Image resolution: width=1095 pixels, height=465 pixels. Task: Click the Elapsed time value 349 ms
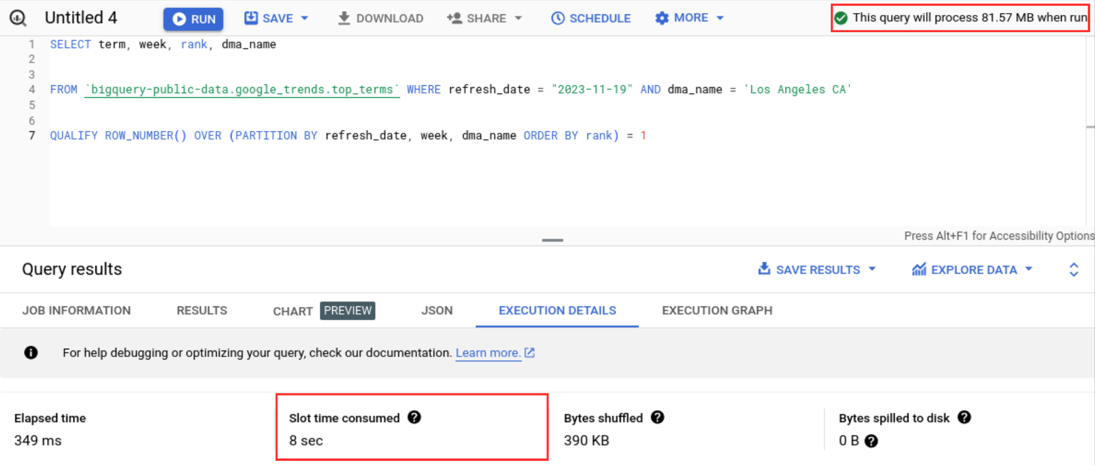pyautogui.click(x=38, y=441)
